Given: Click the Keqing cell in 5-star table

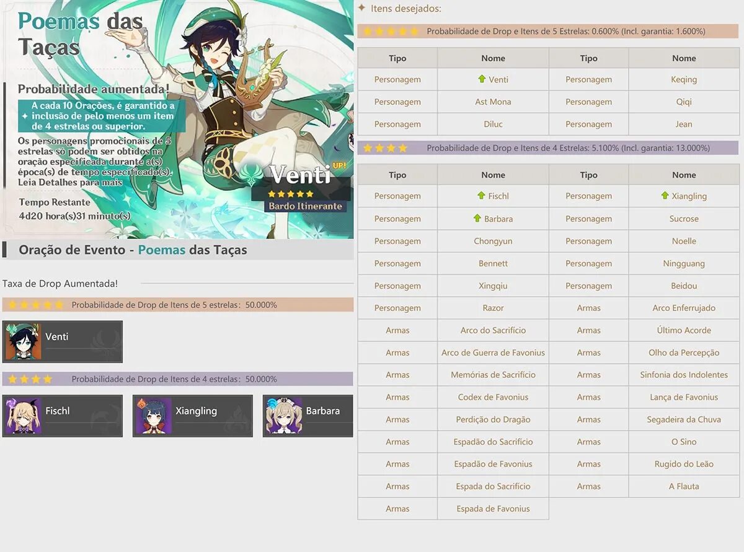Looking at the screenshot, I should tap(683, 79).
